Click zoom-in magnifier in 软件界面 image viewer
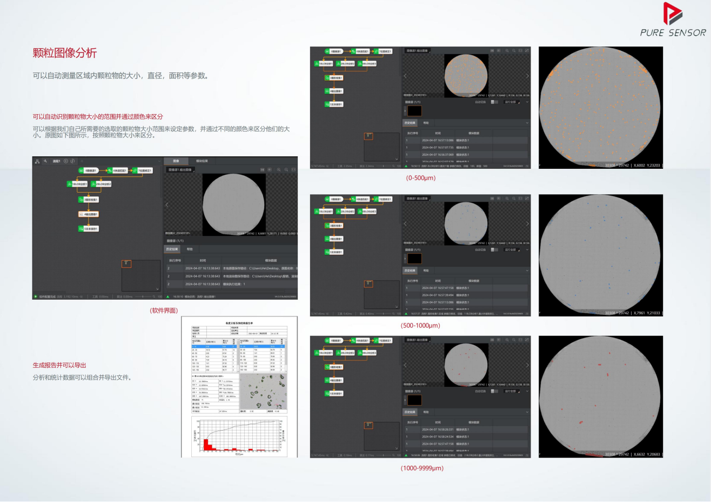This screenshot has height=502, width=711. click(279, 170)
